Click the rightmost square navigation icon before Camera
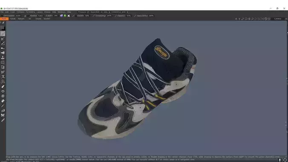Image resolution: width=288 pixels, height=162 pixels. [269, 19]
